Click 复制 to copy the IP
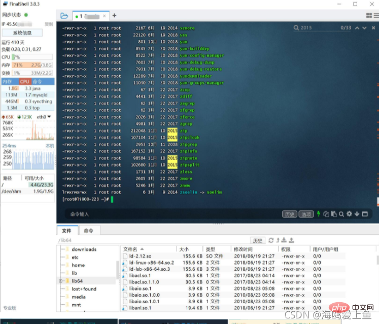Screen dimensions: 379x324 49,24
